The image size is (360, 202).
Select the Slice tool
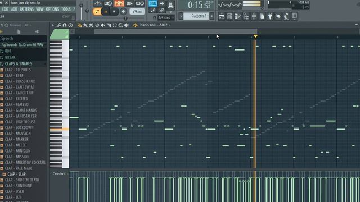109,25
